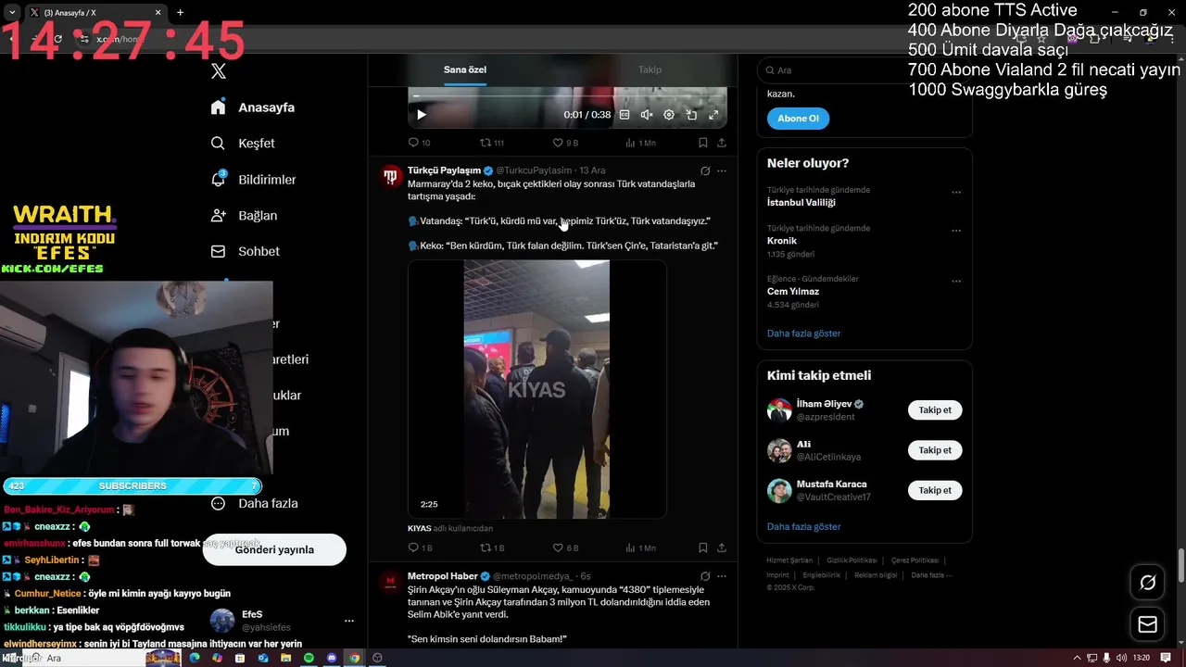Image resolution: width=1186 pixels, height=667 pixels.
Task: Open the Türkçü Paylaşım profile name
Action: 444,170
